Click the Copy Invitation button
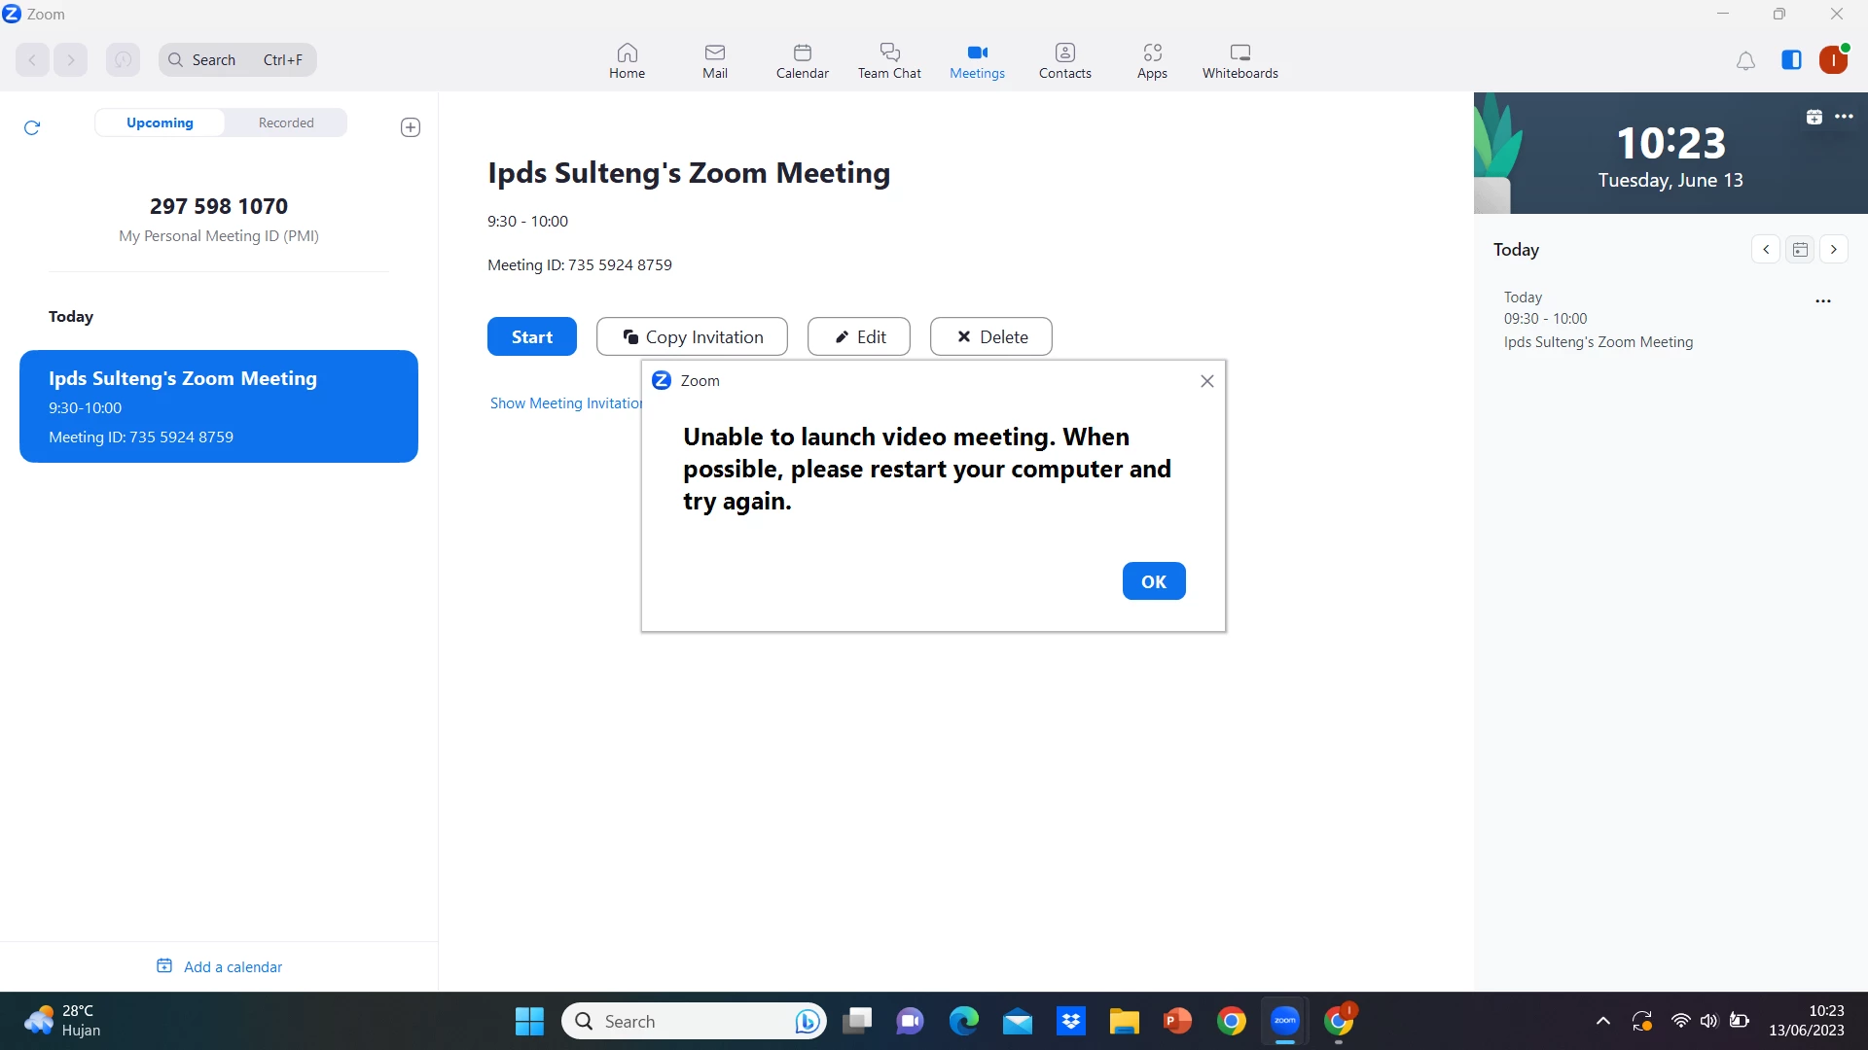Image resolution: width=1868 pixels, height=1050 pixels. [692, 336]
